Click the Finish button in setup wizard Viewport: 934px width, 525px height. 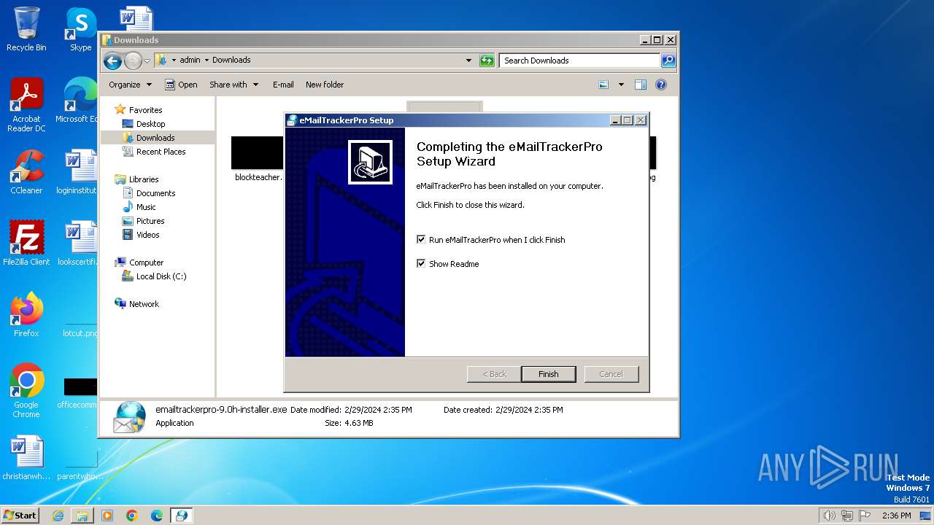click(549, 374)
